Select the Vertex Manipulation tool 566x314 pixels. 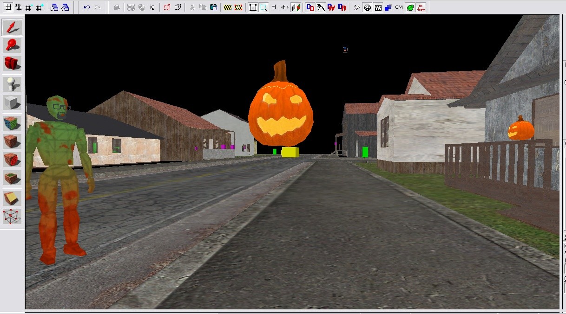(x=12, y=216)
